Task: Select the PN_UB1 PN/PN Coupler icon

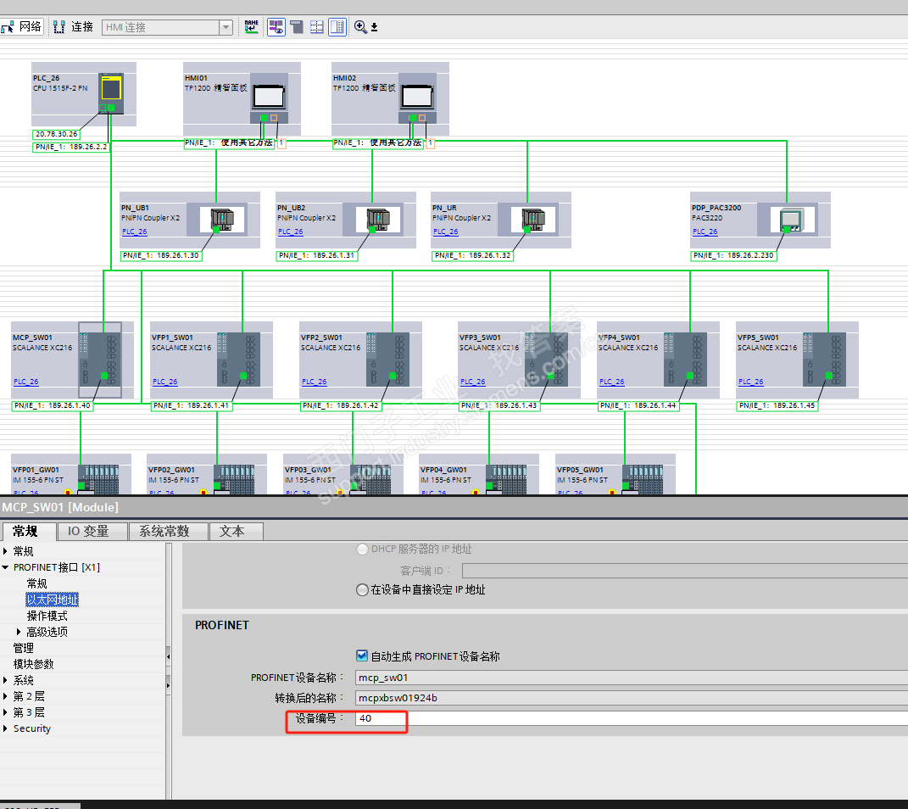Action: 222,220
